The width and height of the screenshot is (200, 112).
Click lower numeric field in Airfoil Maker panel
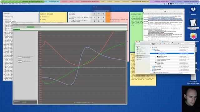tap(20, 61)
